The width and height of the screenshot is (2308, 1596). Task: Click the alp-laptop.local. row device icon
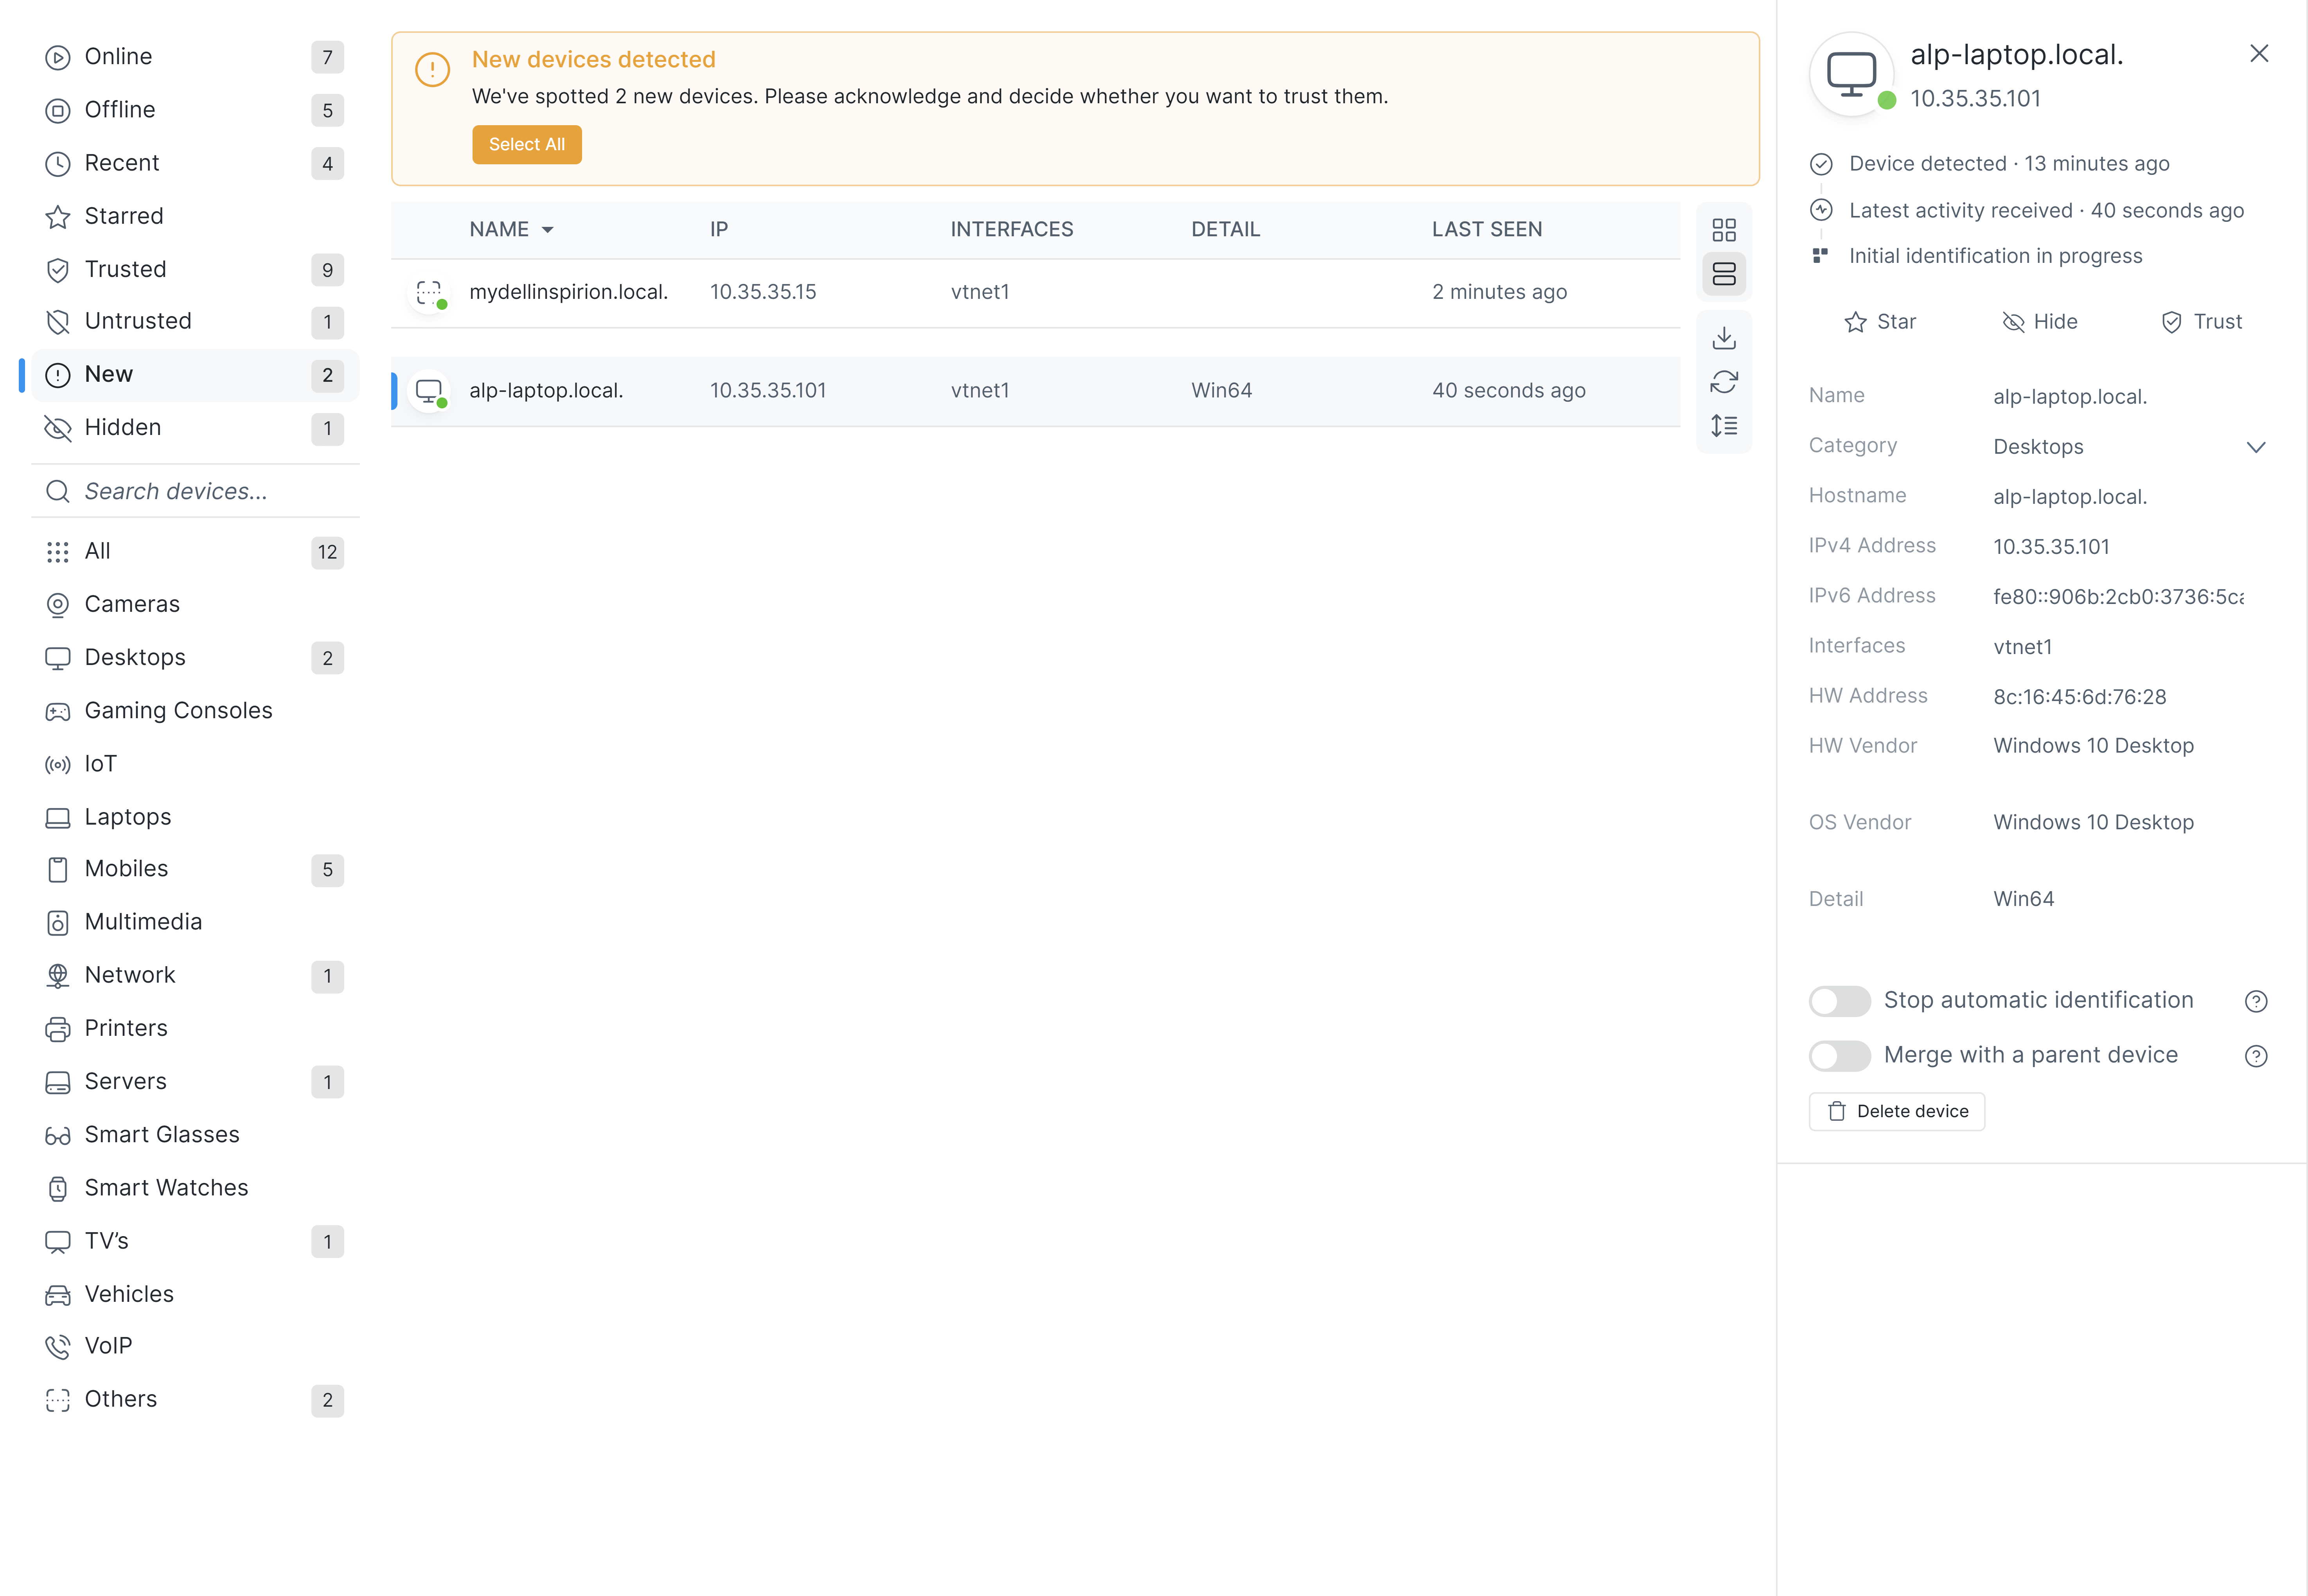point(429,391)
